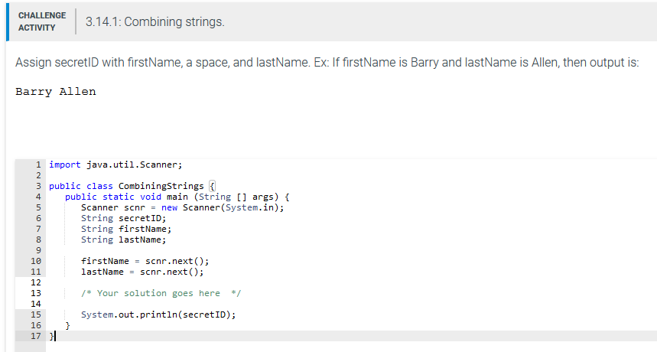Click the 'import java.util.Scanner;' code line
Image resolution: width=657 pixels, height=352 pixels.
click(115, 165)
